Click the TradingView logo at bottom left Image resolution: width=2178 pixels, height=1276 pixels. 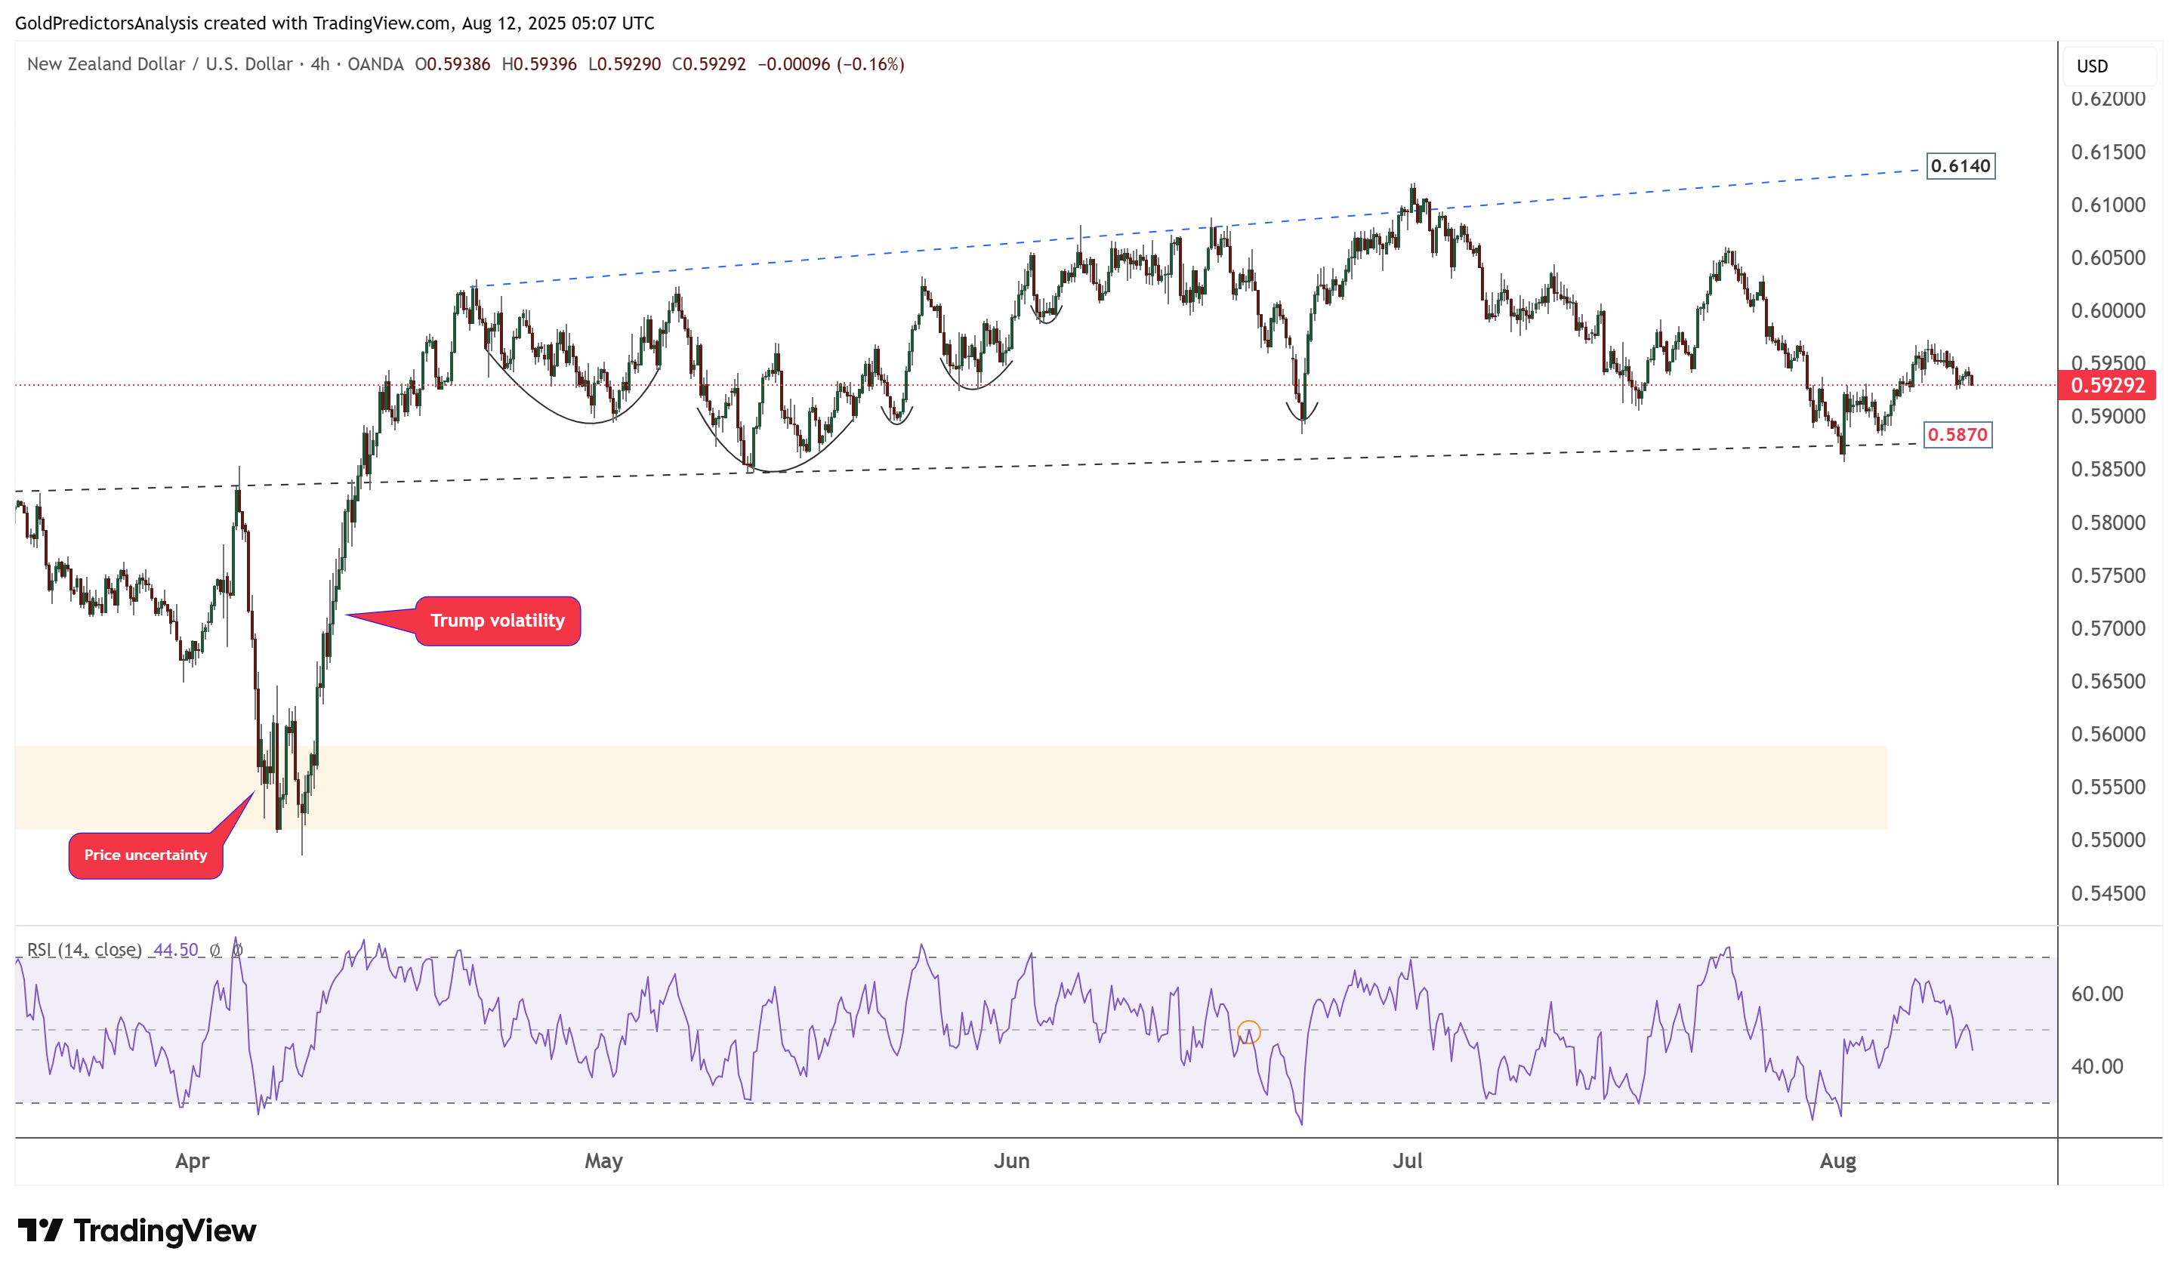[x=137, y=1230]
